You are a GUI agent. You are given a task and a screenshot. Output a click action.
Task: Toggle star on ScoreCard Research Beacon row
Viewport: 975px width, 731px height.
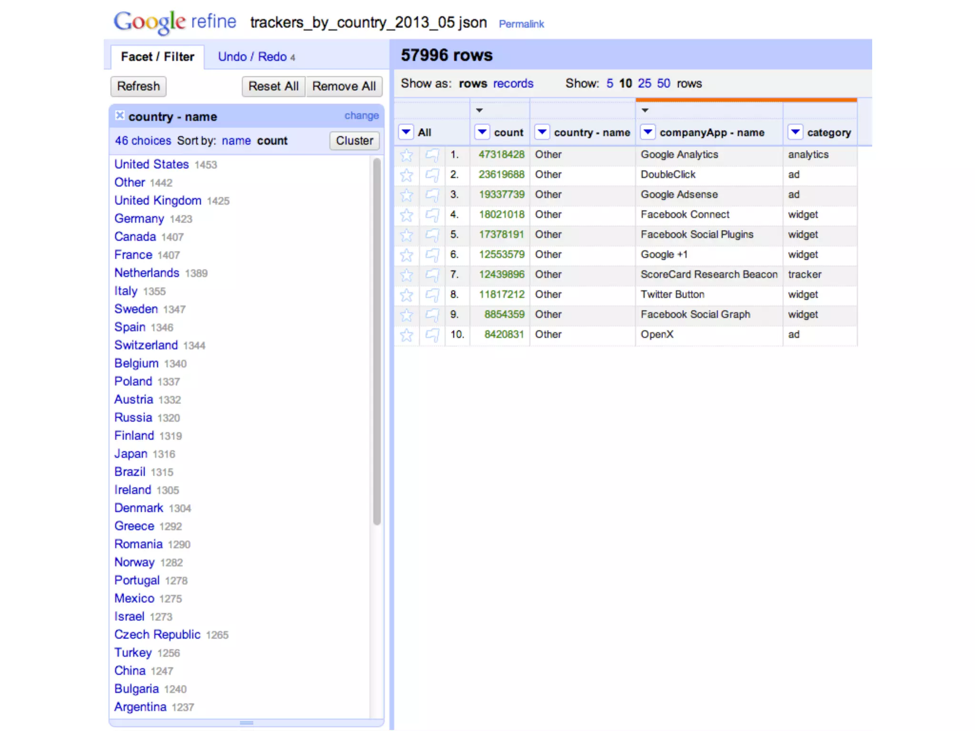(x=406, y=275)
